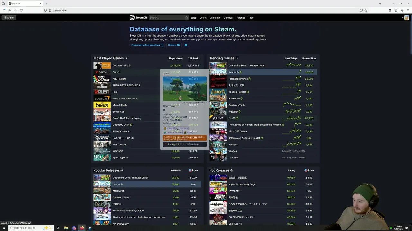Image resolution: width=412 pixels, height=231 pixels.
Task: Click the Heartopia screenshot in the hover popup
Action: (184, 89)
